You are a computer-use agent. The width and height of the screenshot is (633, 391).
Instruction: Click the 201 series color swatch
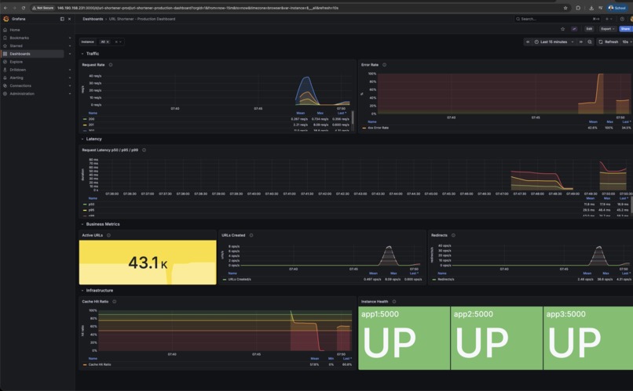[85, 125]
